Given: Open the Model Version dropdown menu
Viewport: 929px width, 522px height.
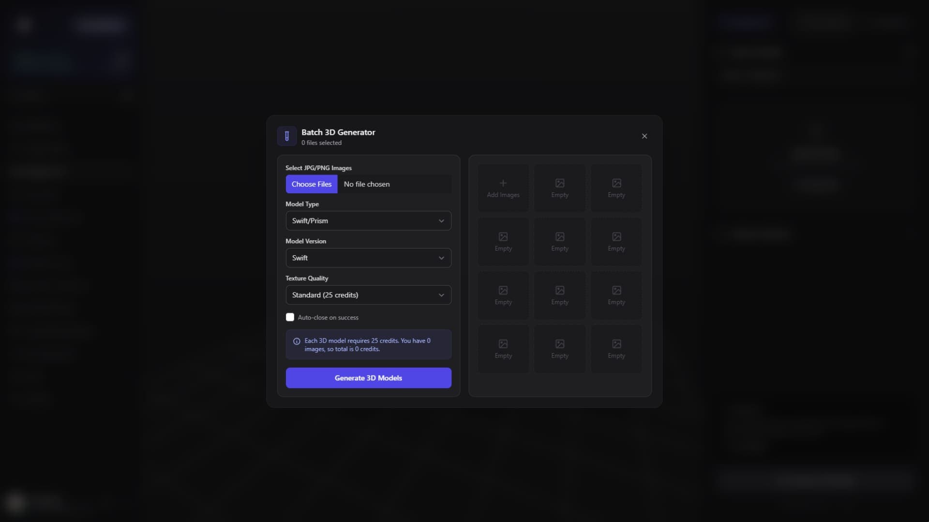Looking at the screenshot, I should 368,258.
